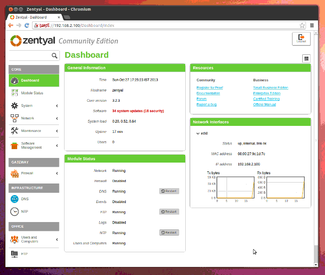The height and width of the screenshot is (275, 325).
Task: Expand the Software Management menu arrow
Action: click(x=57, y=145)
